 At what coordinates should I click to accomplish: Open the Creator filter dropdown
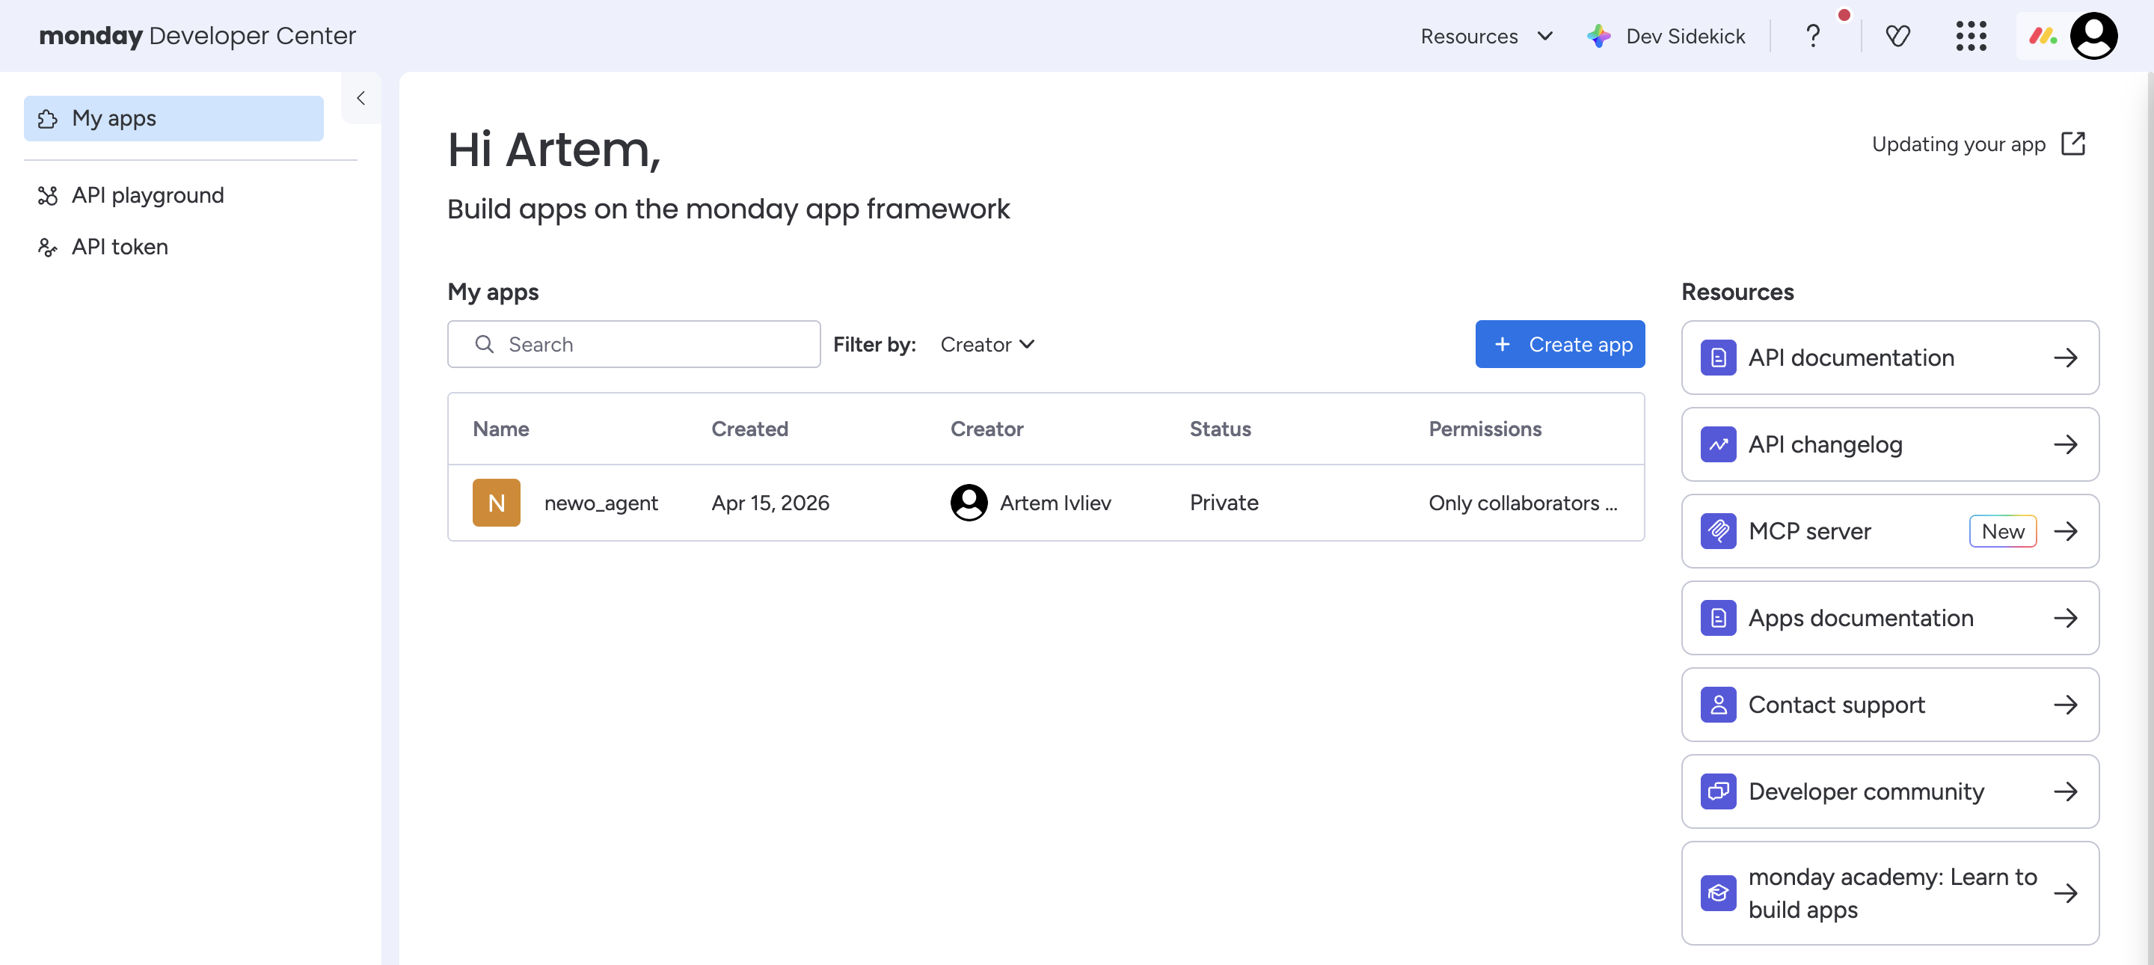click(987, 345)
